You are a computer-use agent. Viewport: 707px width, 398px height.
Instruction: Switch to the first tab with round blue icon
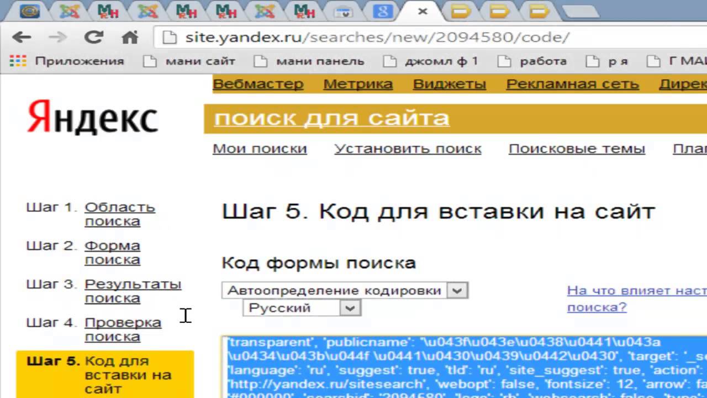pyautogui.click(x=30, y=11)
